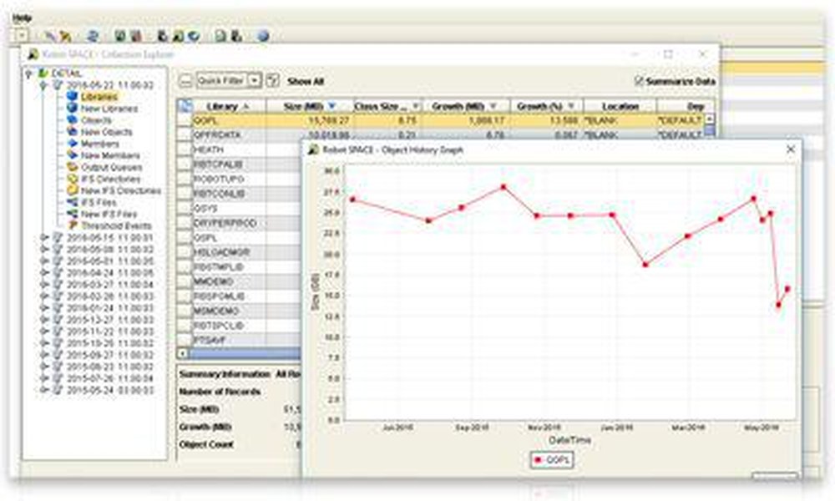Viewport: 835px width, 501px height.
Task: Click the green square toolbar icon
Action: [x=120, y=36]
